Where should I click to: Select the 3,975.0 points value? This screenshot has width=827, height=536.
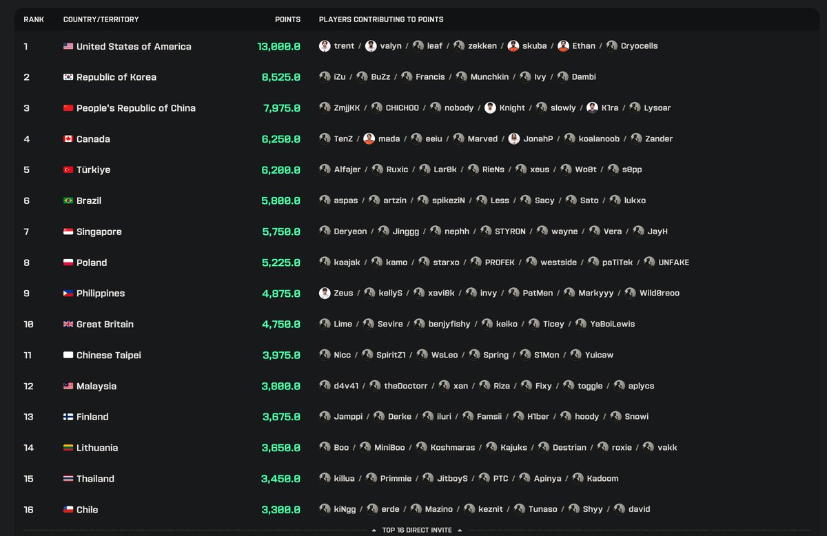(281, 355)
